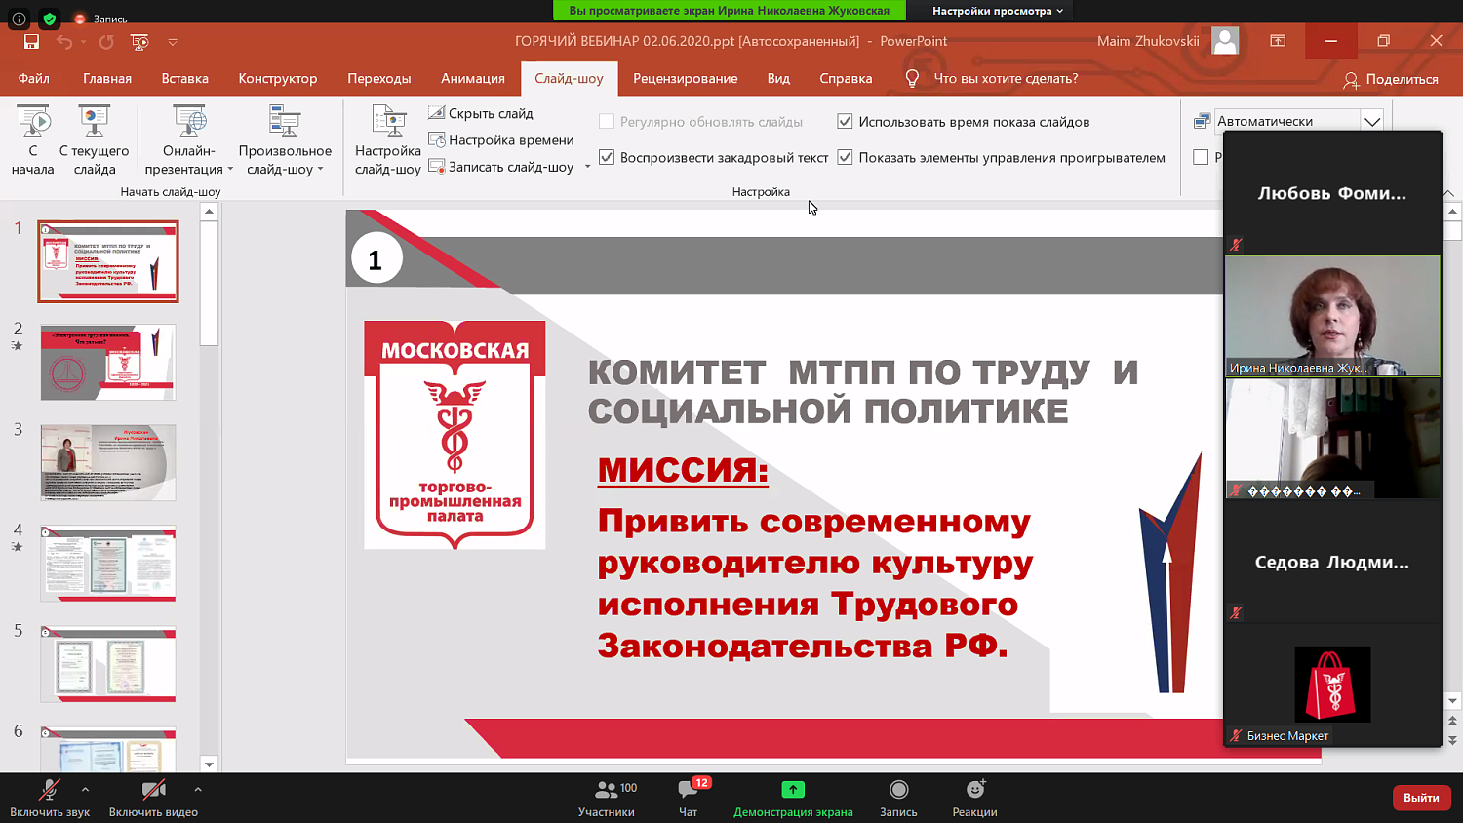
Task: Select slide 1 thumbnail
Action: click(108, 261)
